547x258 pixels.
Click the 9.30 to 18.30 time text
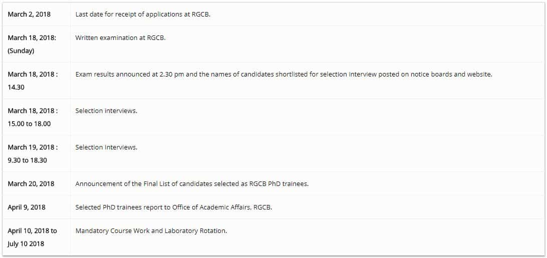coord(27,160)
